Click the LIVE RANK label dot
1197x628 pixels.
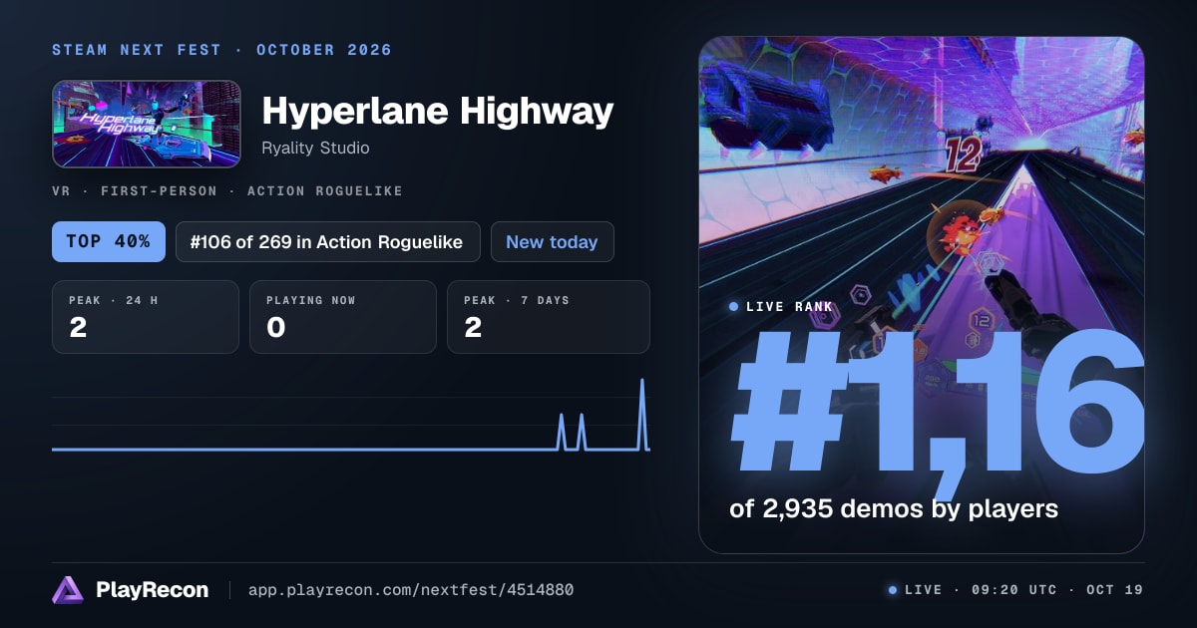tap(734, 307)
